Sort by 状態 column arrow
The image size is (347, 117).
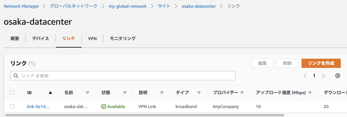pyautogui.click(x=125, y=93)
